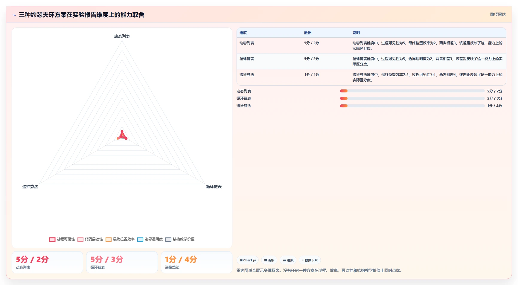The width and height of the screenshot is (518, 285).
Task: Click the 循环链表 progress bar
Action: tap(412, 98)
